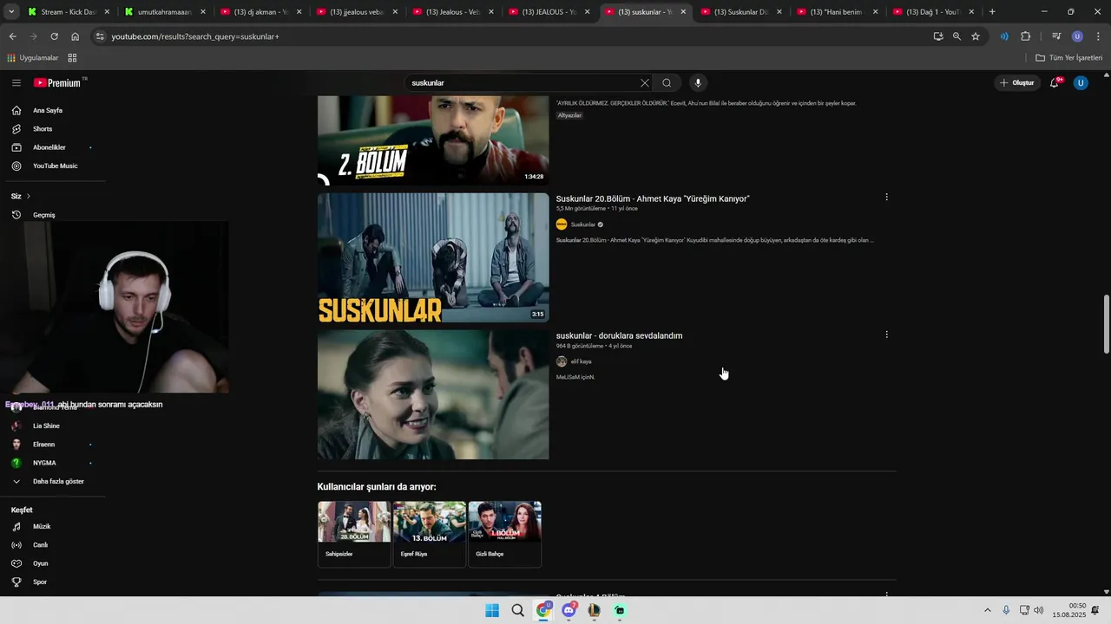Viewport: 1111px width, 624px height.
Task: Open the YouTube hamburger guide menu
Action: (x=16, y=82)
